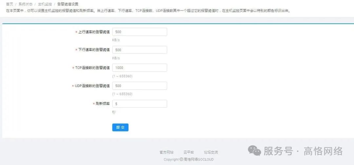Click the UDP连接数的告警阈值 label
The image size is (354, 165).
coord(92,86)
